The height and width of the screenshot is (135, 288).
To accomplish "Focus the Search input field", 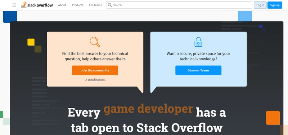I will click(x=179, y=5).
